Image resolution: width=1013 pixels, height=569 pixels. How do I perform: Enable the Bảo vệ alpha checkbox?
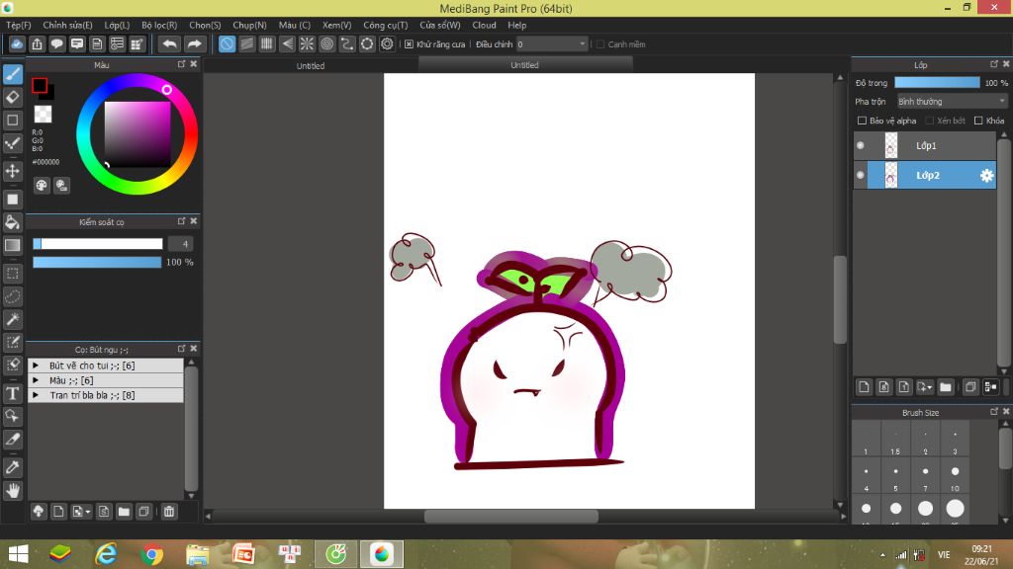(862, 121)
